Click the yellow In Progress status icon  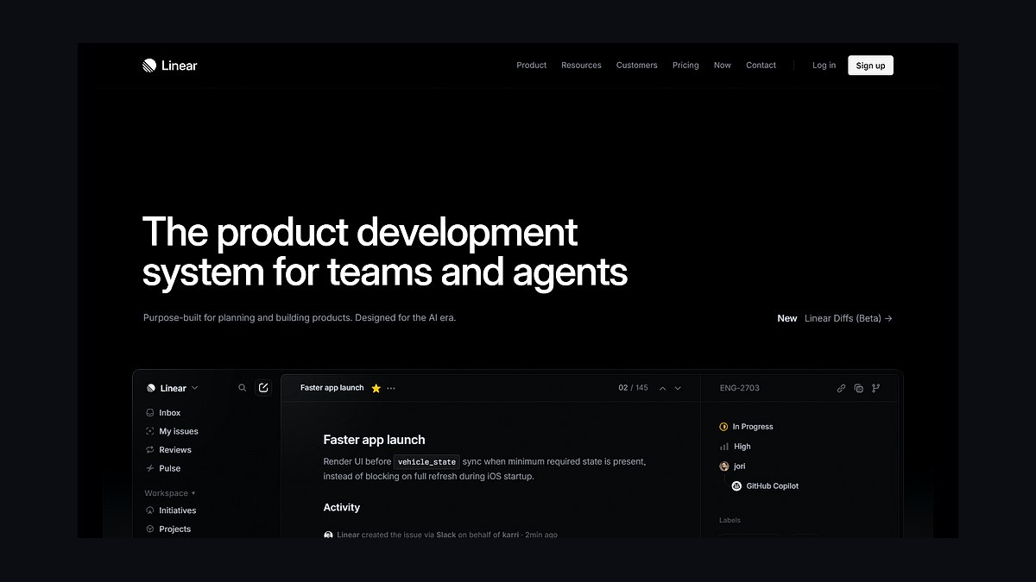723,427
